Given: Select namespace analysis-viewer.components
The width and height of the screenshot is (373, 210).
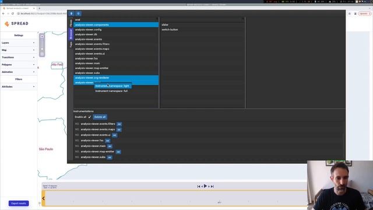Looking at the screenshot, I should coord(116,24).
